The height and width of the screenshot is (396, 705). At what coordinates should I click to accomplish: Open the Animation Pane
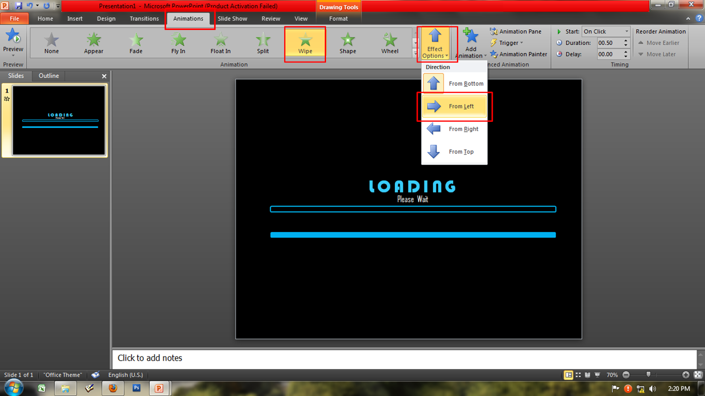pyautogui.click(x=516, y=31)
